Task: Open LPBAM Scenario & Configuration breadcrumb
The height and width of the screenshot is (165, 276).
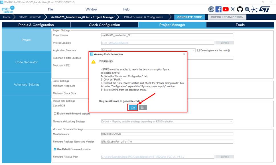Action: tap(143, 17)
